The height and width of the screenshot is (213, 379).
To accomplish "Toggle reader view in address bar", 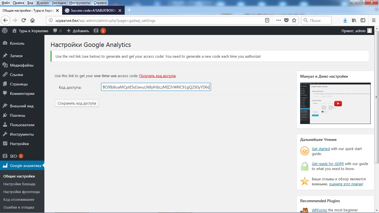I will (267, 20).
